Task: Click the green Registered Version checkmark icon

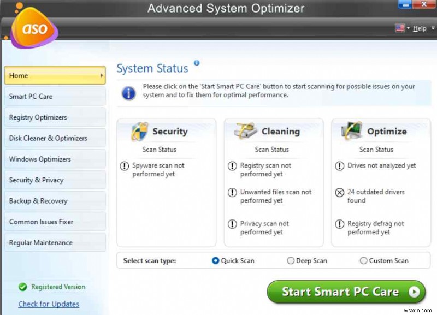Action: [x=23, y=287]
